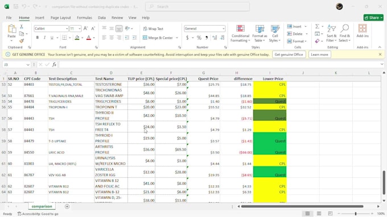The image size is (387, 217).
Task: Apply Accounting Number Format dollar icon
Action: 187,37
